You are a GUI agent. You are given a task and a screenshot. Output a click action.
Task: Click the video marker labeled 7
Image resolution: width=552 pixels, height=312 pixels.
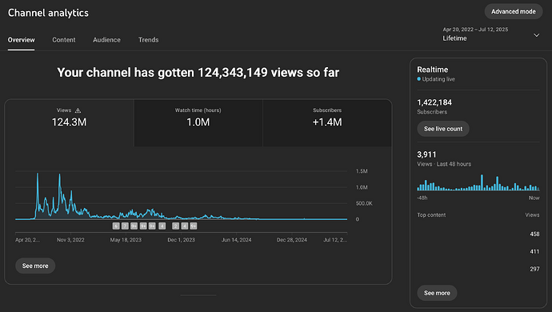pos(125,226)
